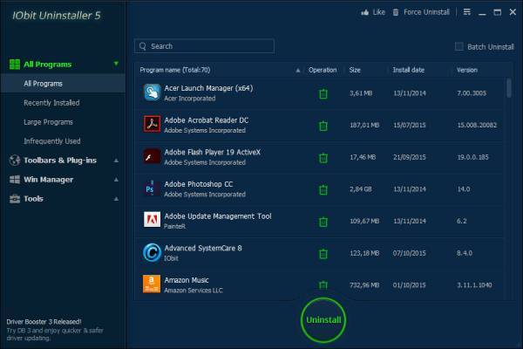Open Recently Installed list
523x349 pixels.
(x=51, y=103)
